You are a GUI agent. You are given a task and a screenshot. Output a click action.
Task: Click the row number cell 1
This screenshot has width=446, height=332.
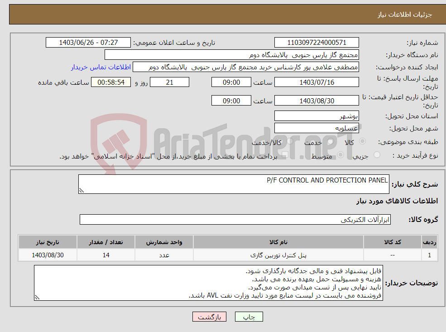[x=429, y=255]
